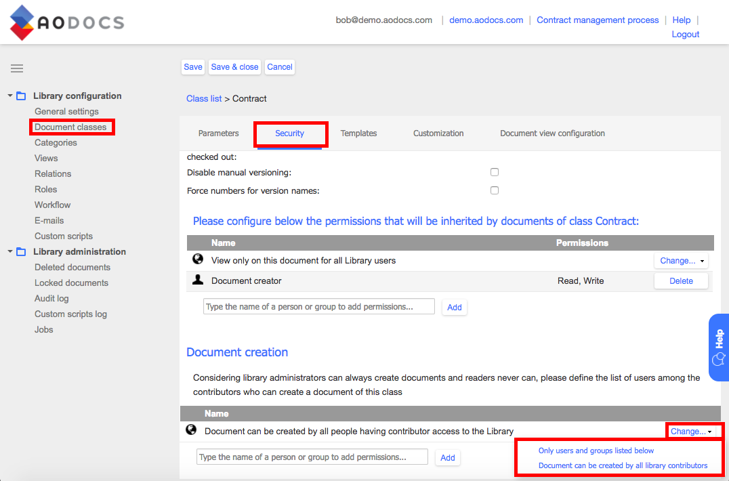729x481 pixels.
Task: Click the Library configuration heading
Action: point(77,96)
